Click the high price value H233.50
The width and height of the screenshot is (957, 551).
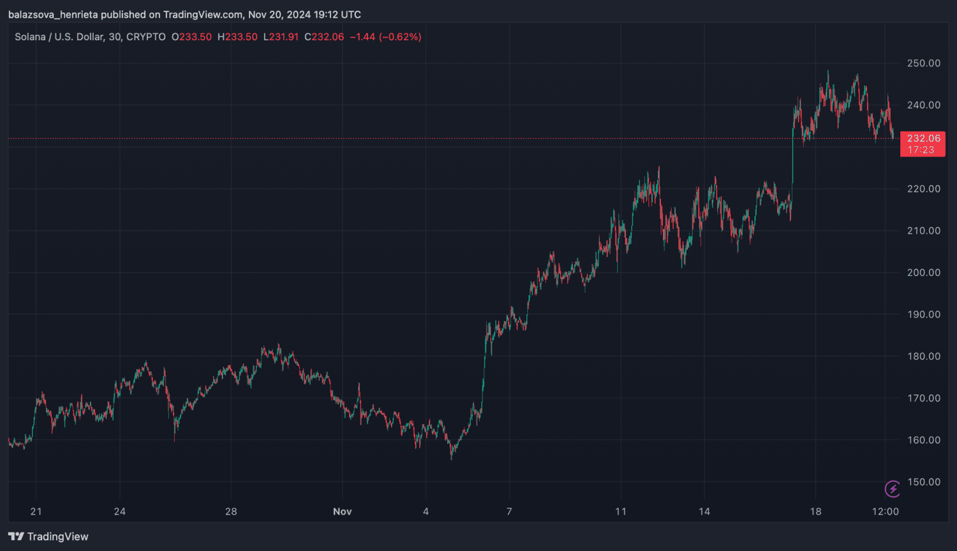(x=237, y=37)
